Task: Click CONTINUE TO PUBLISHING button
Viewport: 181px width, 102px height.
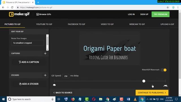Action: [152, 93]
